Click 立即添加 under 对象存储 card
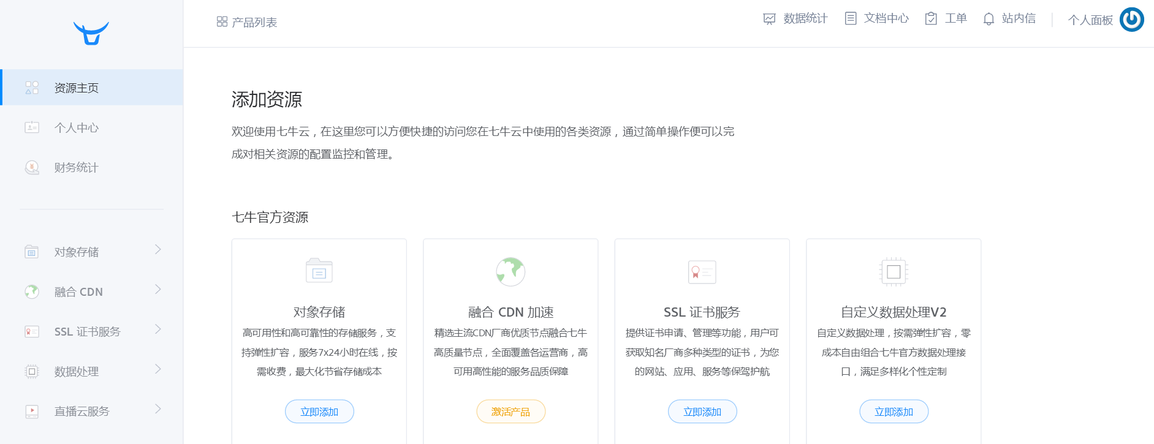The width and height of the screenshot is (1154, 444). [x=319, y=412]
